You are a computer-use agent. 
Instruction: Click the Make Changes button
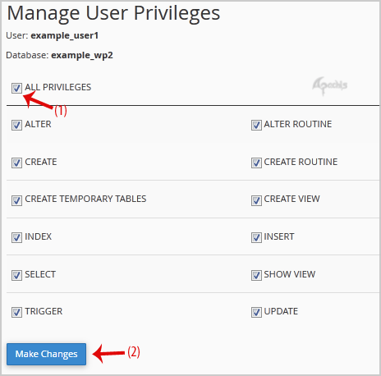point(46,354)
